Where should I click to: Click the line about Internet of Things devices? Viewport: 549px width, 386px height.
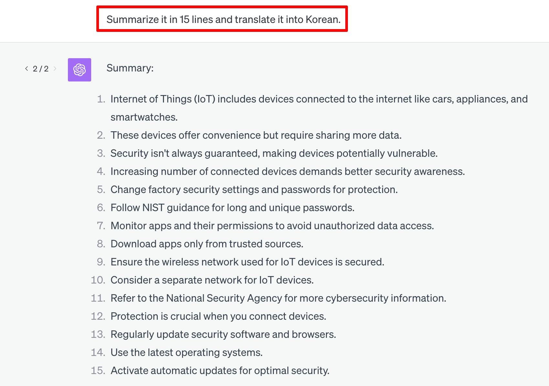(x=319, y=99)
